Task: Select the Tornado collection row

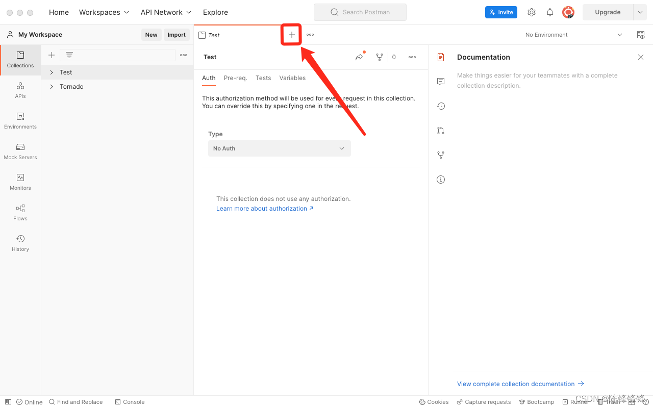Action: [x=117, y=87]
